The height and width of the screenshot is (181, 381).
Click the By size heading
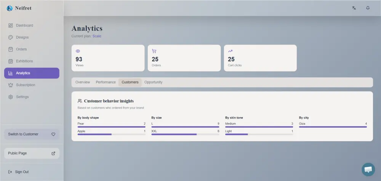157,118
